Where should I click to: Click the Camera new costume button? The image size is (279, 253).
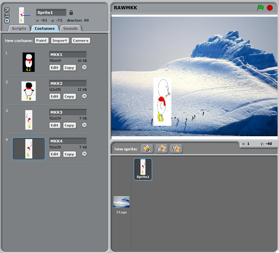pyautogui.click(x=81, y=40)
